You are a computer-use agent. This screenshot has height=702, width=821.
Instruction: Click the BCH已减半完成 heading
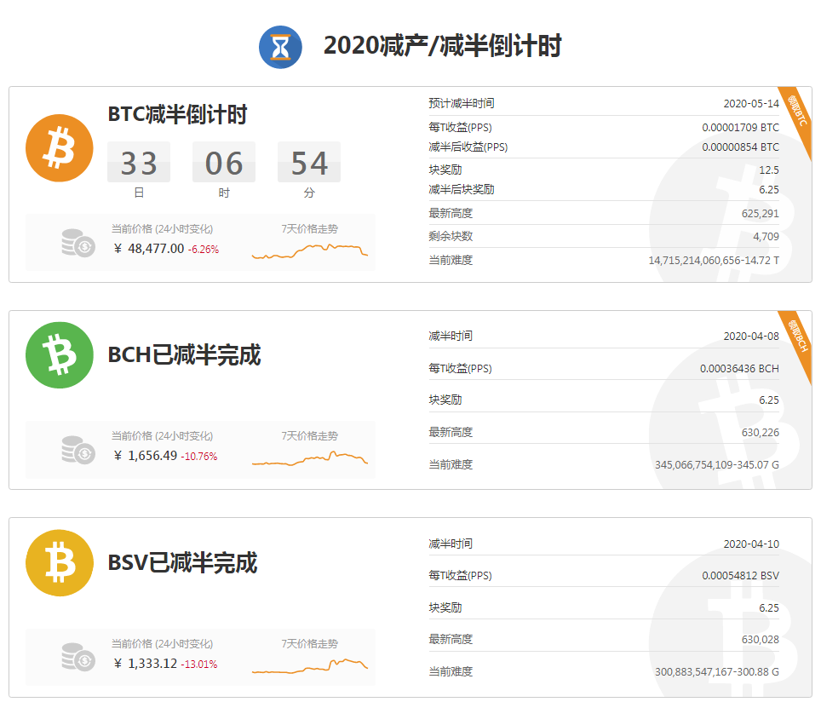[184, 354]
